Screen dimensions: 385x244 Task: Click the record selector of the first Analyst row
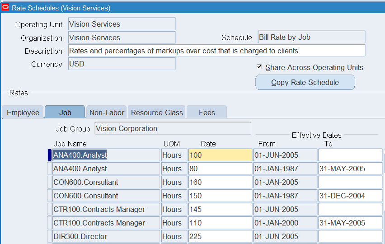point(50,155)
